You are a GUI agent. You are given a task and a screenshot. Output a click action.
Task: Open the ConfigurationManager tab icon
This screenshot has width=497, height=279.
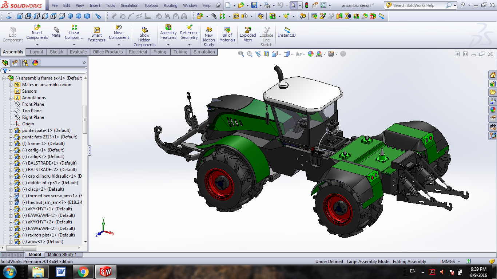click(25, 63)
